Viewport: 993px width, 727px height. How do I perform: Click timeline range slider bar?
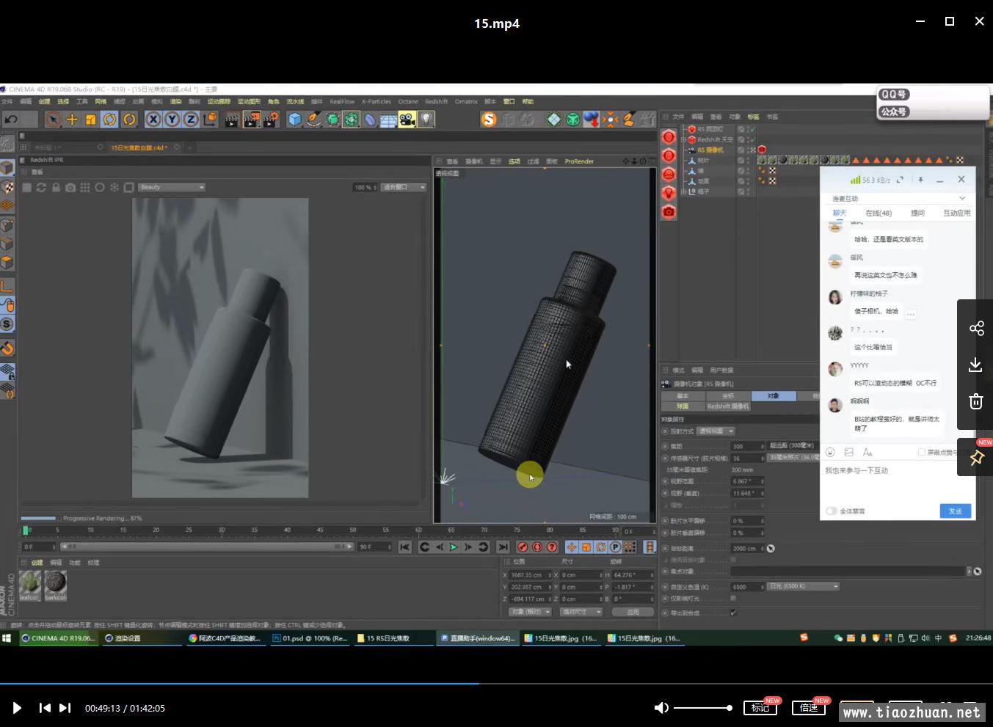pos(206,547)
